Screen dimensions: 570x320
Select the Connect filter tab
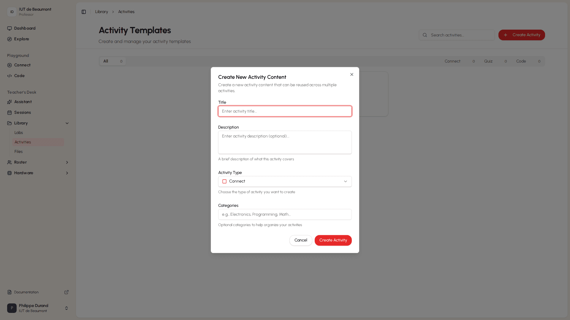coord(460,61)
